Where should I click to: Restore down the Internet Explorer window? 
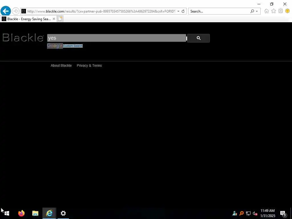pyautogui.click(x=272, y=4)
